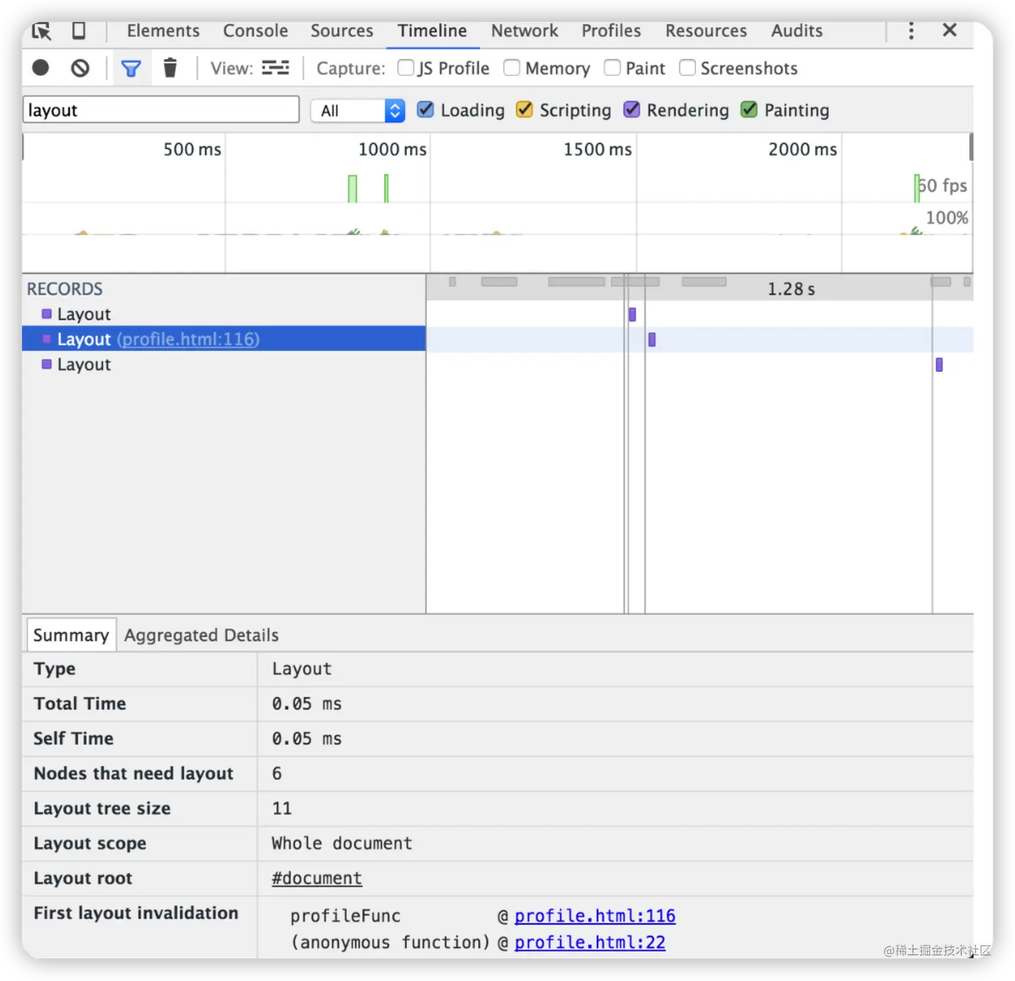Open profile.html:116 link beside profileFunc

(x=595, y=916)
